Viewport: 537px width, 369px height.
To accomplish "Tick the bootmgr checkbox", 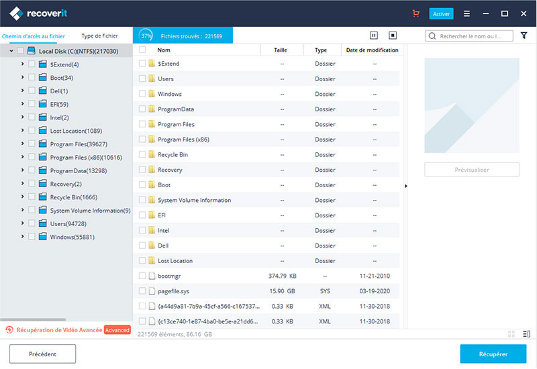I will (x=142, y=276).
